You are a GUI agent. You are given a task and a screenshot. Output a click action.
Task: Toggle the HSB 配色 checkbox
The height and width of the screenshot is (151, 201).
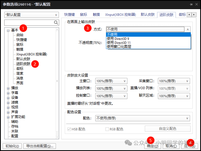[69, 129]
